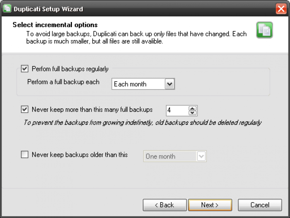
Task: Click the green Duplicati wizard header icon
Action: (x=264, y=30)
